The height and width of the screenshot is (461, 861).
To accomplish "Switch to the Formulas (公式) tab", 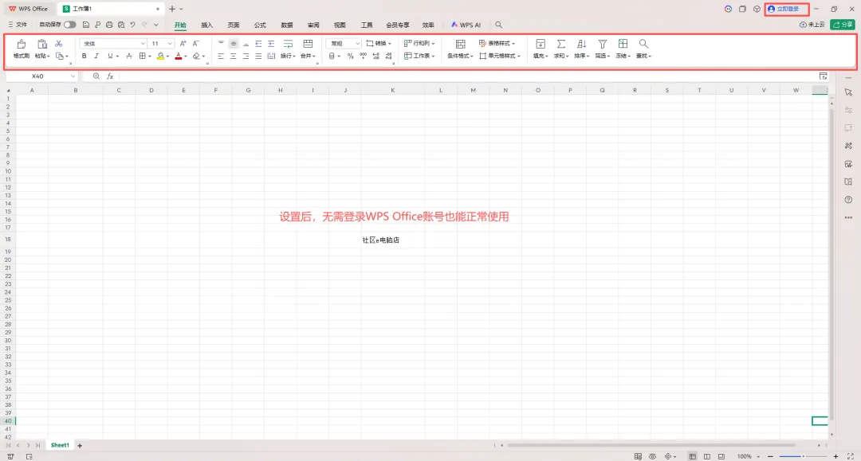I will [x=260, y=25].
